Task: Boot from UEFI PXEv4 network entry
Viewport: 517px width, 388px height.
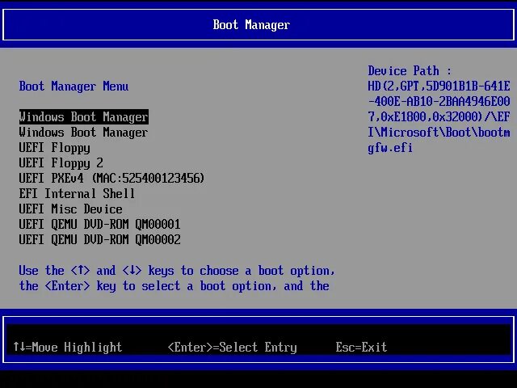Action: coord(111,179)
